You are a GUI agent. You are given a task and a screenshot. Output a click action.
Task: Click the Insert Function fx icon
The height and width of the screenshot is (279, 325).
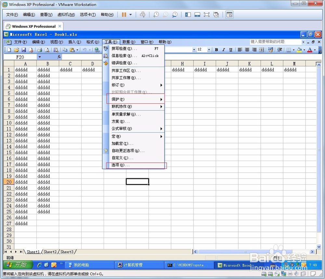click(x=59, y=57)
